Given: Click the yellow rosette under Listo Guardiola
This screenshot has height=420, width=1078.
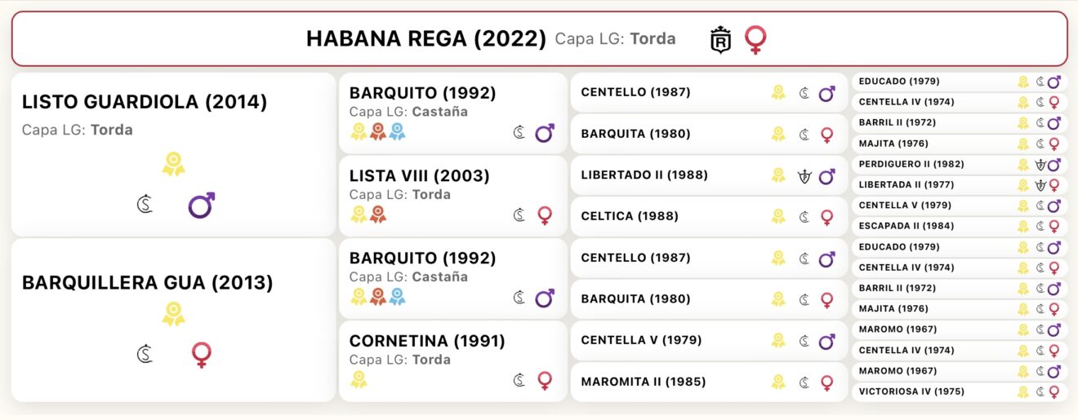Looking at the screenshot, I should coord(173,164).
